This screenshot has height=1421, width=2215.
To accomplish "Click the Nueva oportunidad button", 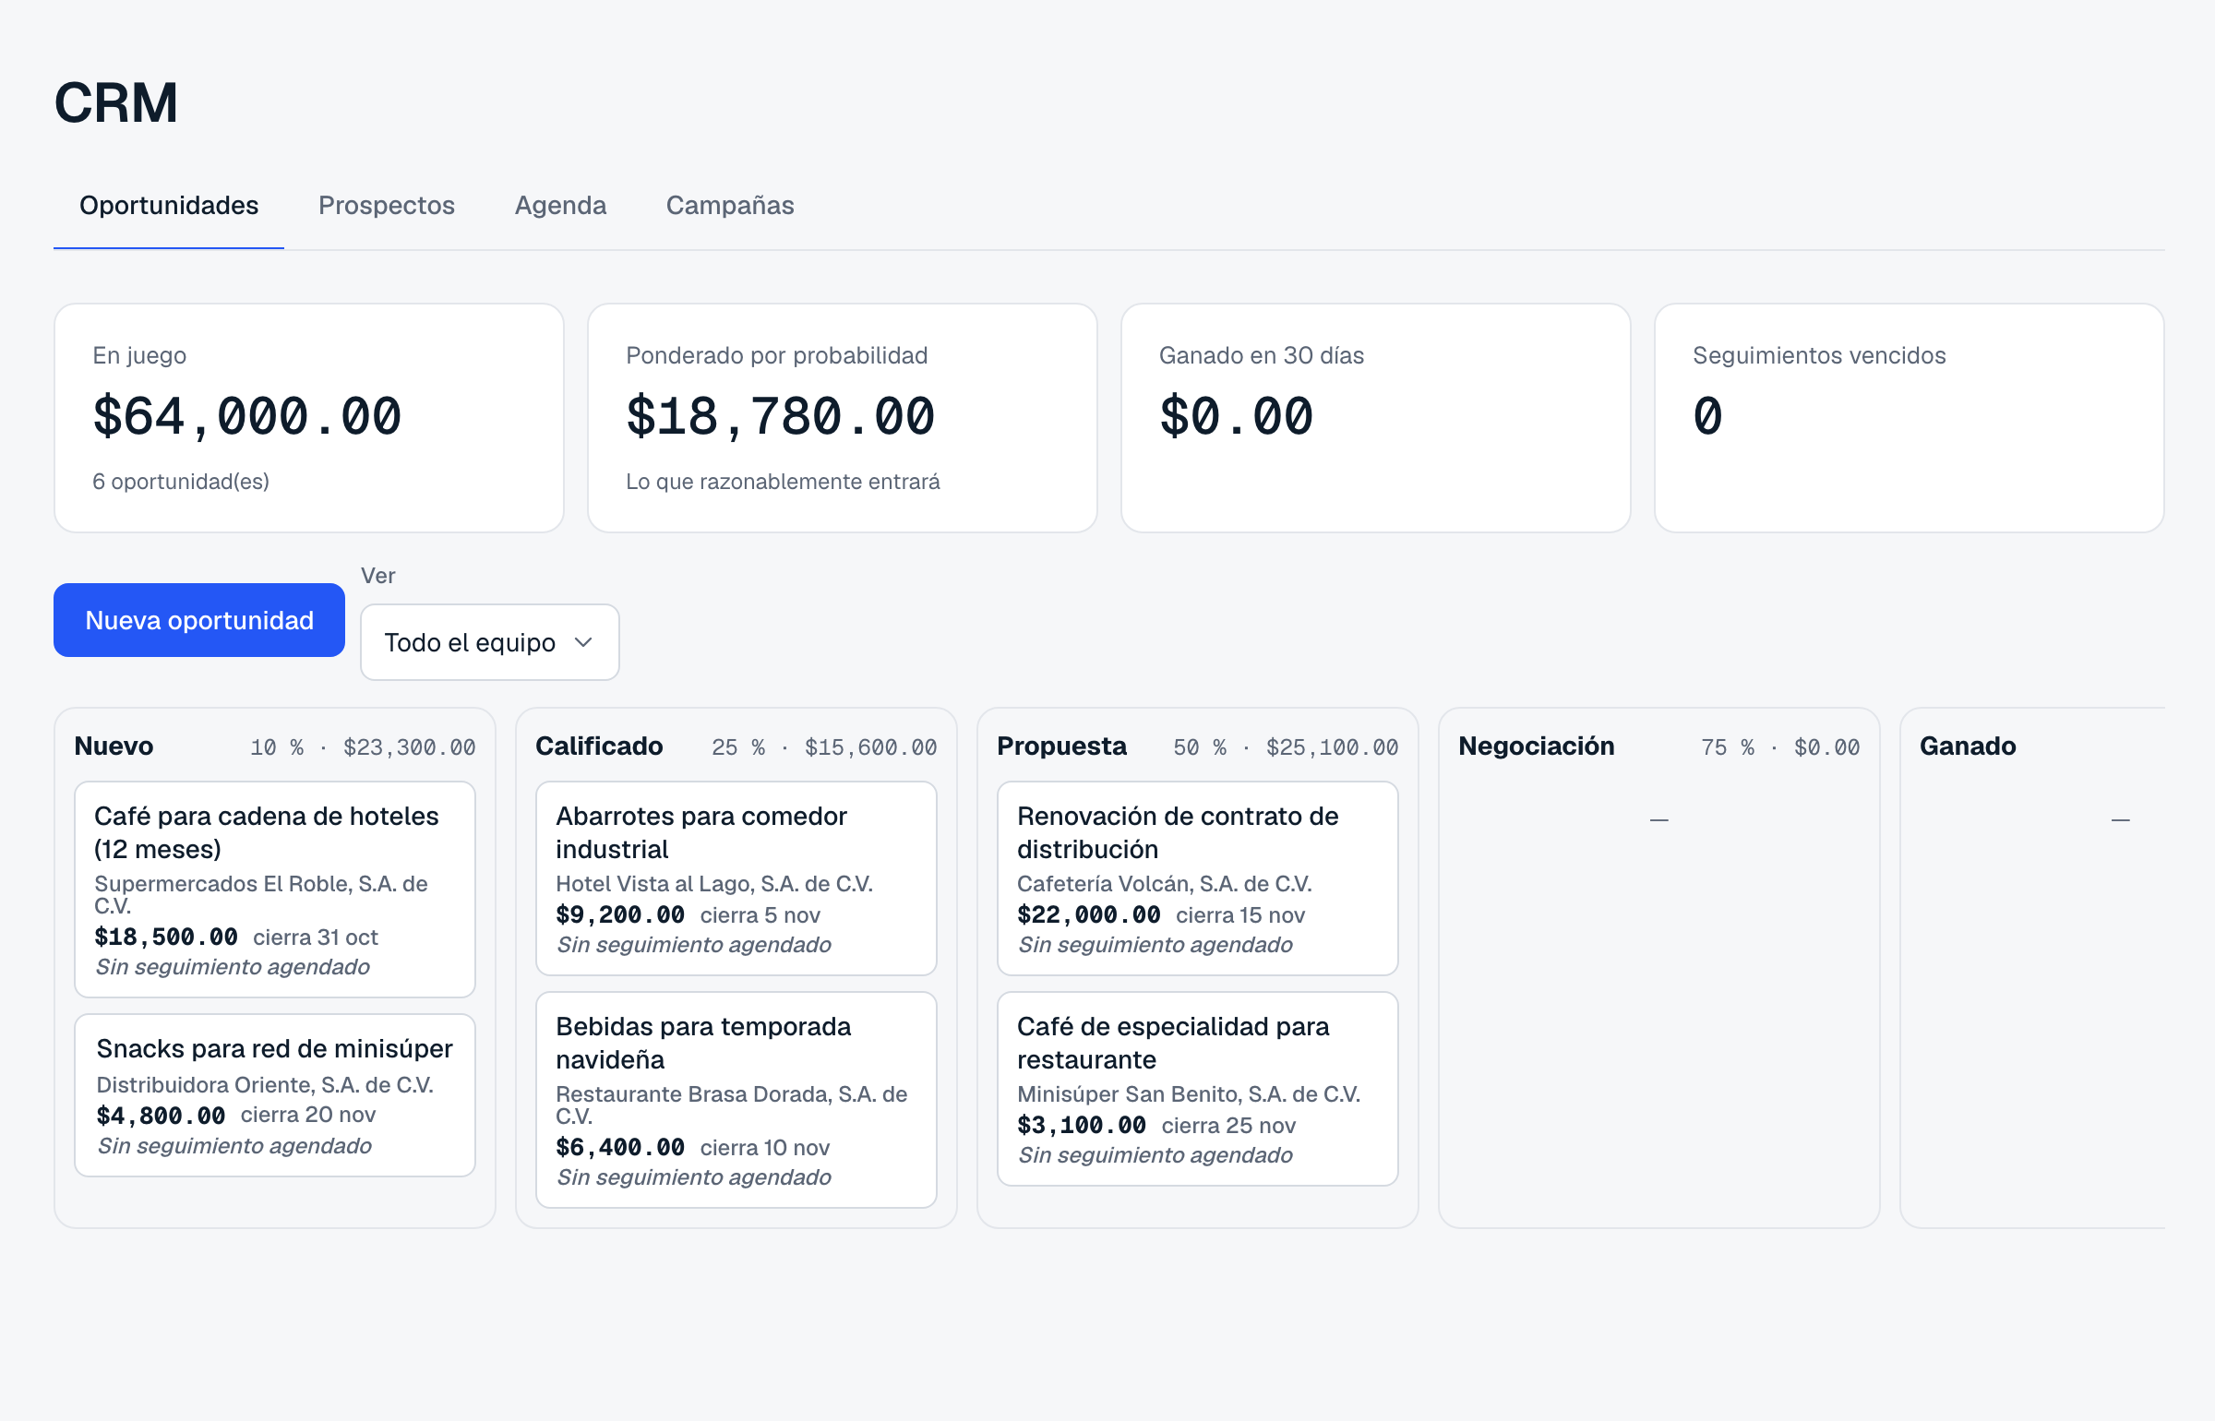I will [x=199, y=620].
